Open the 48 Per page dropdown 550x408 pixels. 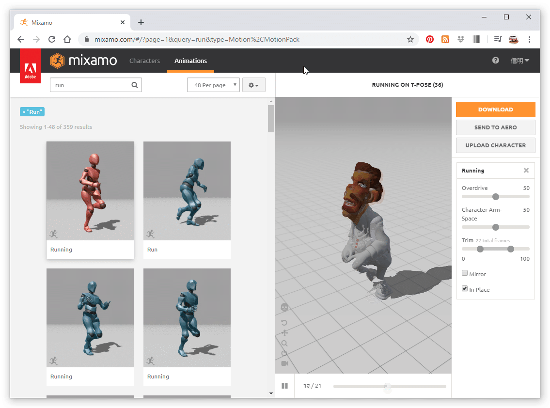(x=213, y=85)
